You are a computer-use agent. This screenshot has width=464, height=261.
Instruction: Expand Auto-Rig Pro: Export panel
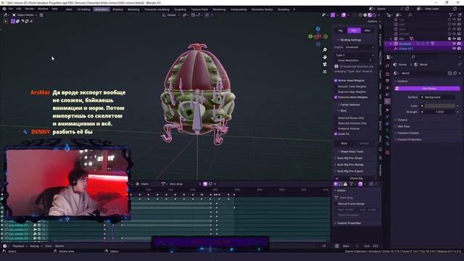point(349,171)
